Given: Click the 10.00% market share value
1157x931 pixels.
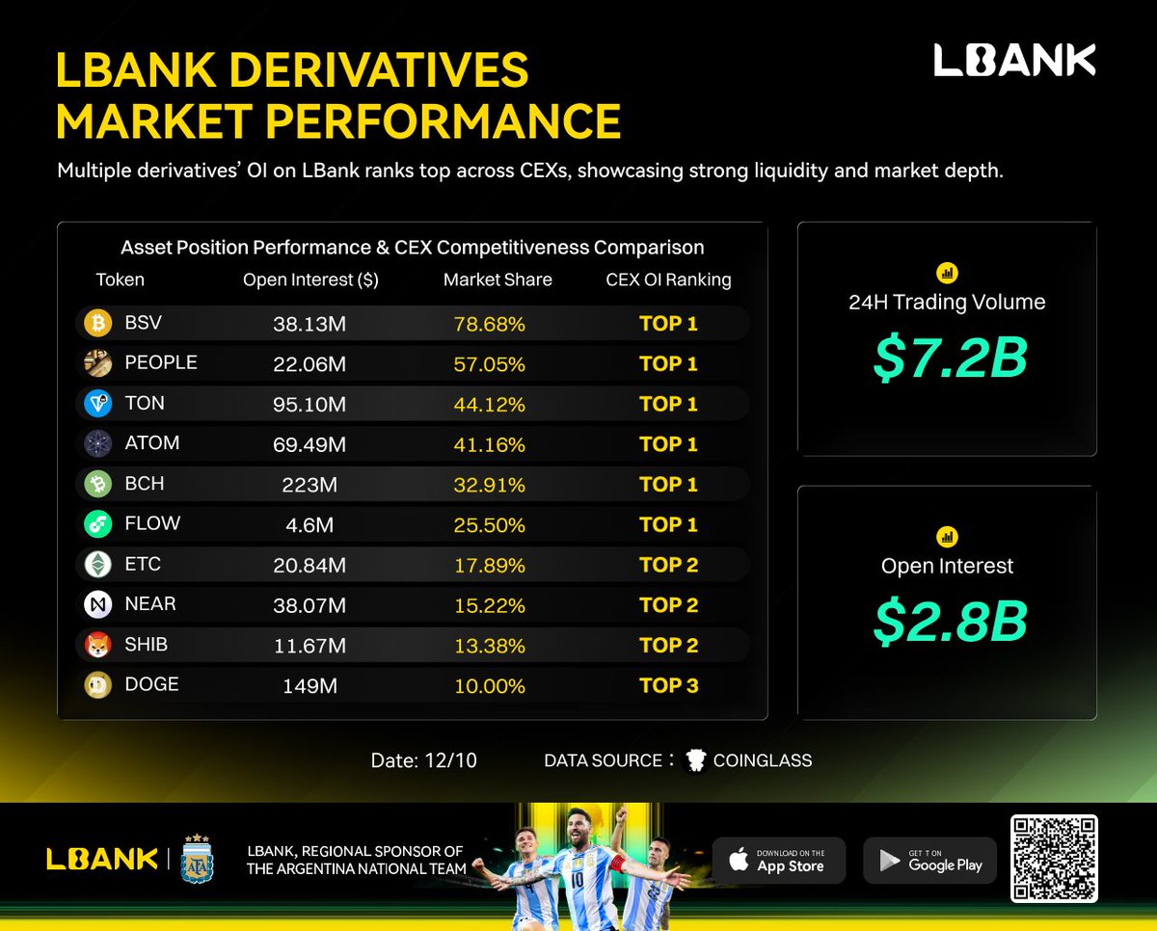Looking at the screenshot, I should pos(490,686).
